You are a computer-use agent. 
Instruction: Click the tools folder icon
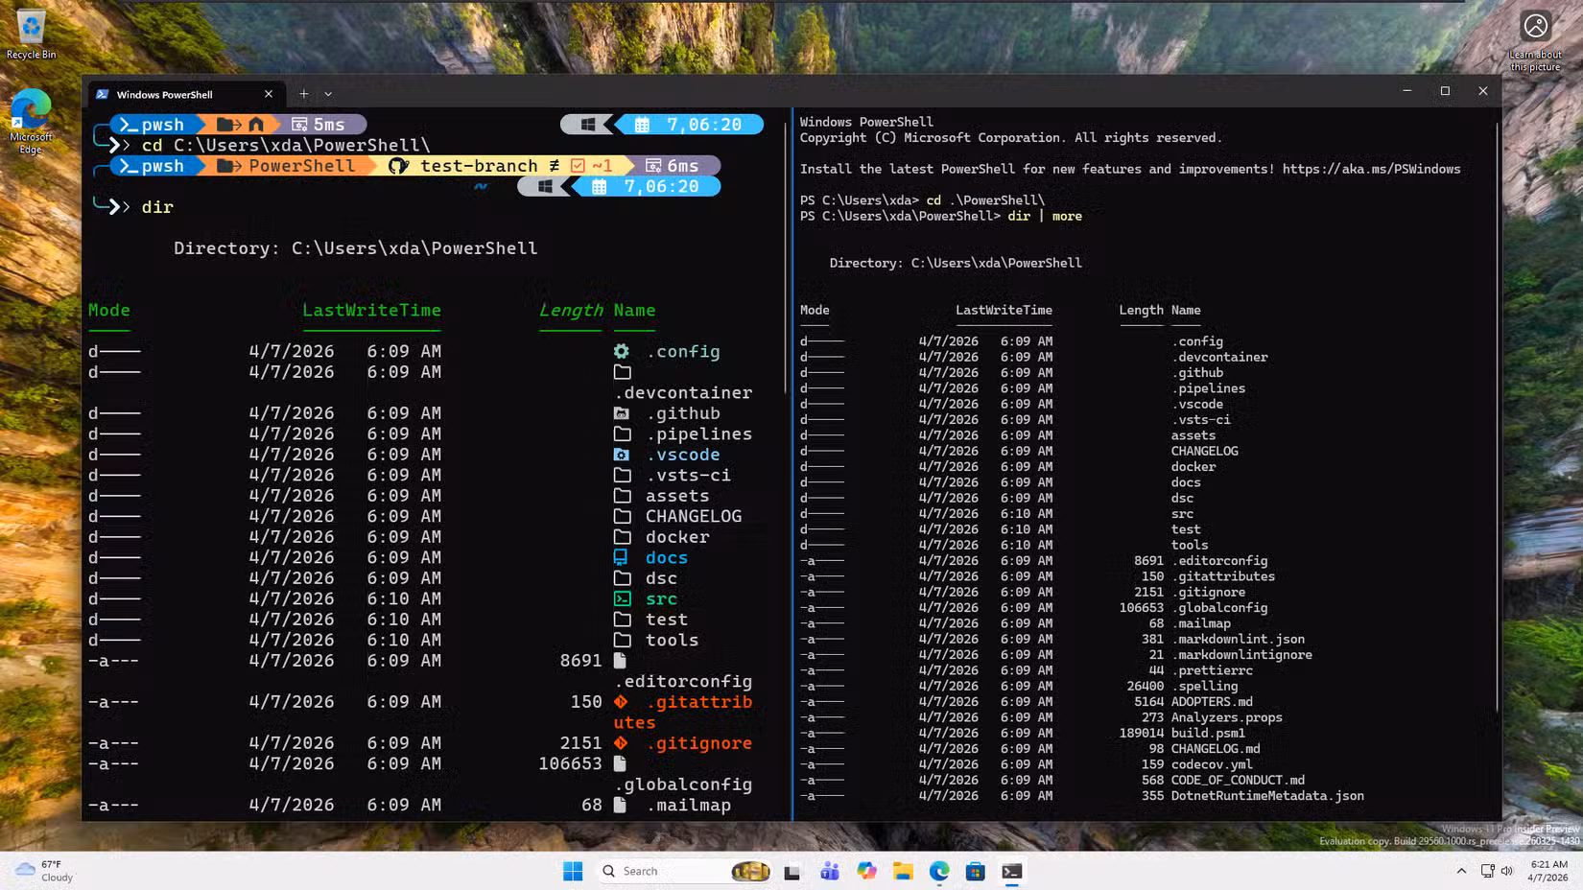[622, 640]
